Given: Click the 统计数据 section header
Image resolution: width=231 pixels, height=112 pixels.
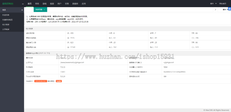Looking at the screenshot, I should coord(128,29).
